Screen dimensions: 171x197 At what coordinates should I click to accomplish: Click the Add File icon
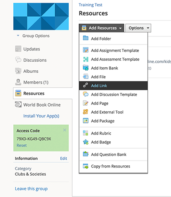pos(85,77)
